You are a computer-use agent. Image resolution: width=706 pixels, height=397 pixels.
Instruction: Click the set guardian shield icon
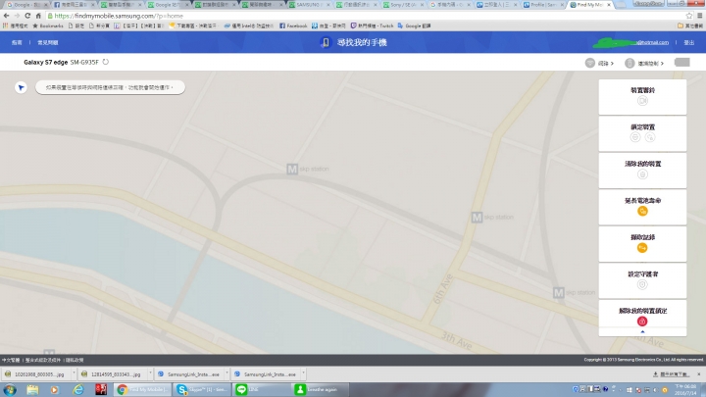[642, 284]
